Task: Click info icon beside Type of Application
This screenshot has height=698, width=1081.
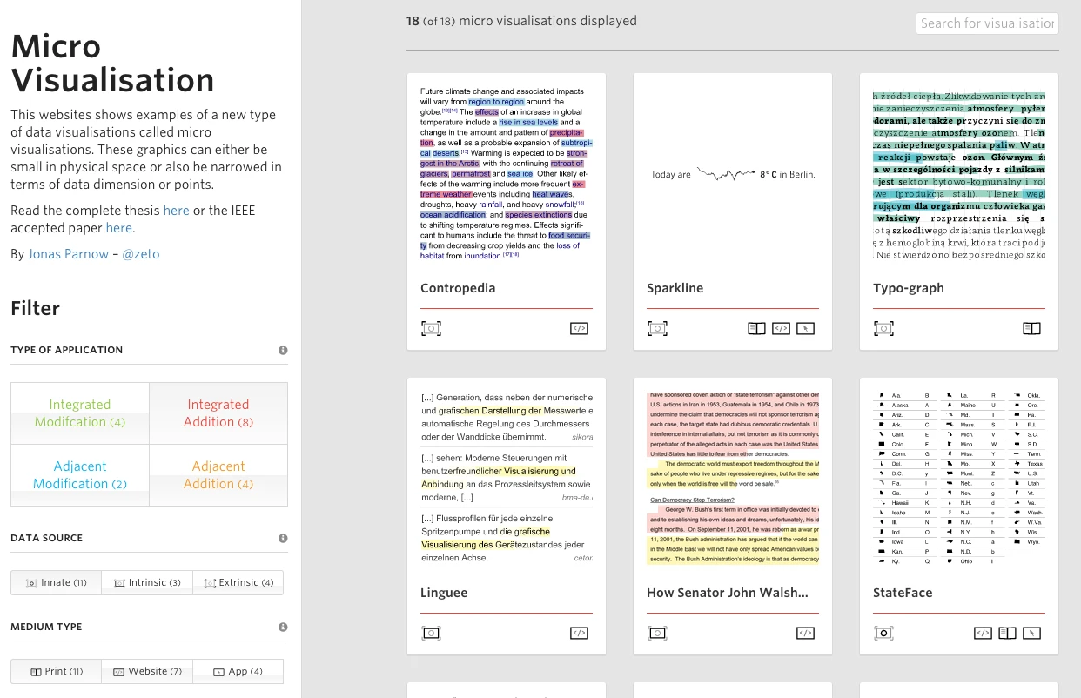Action: coord(283,350)
